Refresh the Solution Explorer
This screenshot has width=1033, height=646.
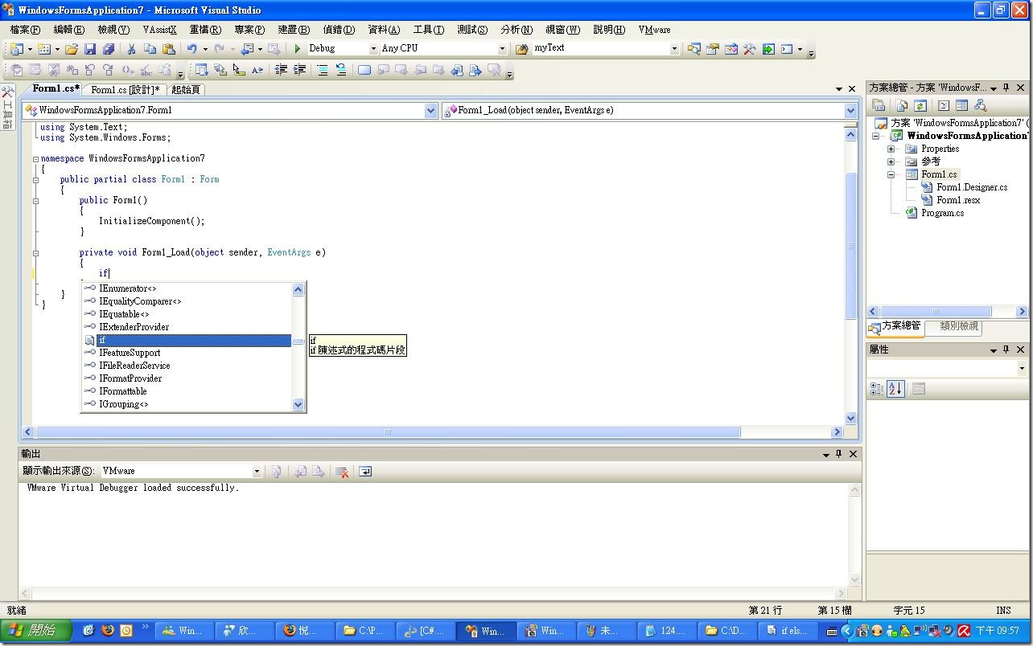(x=920, y=105)
